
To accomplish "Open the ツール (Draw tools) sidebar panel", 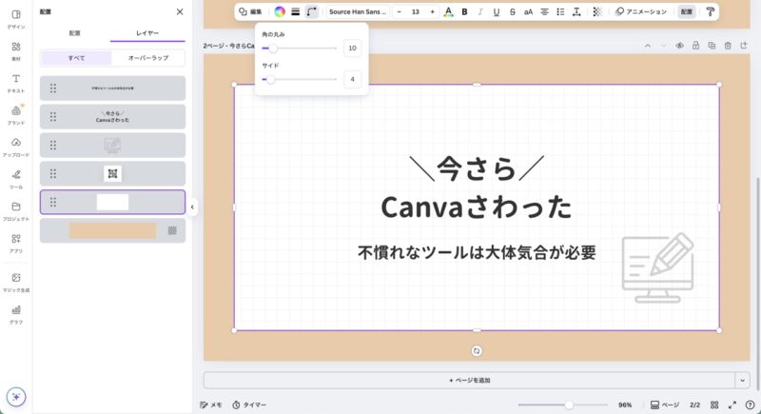I will click(x=16, y=179).
